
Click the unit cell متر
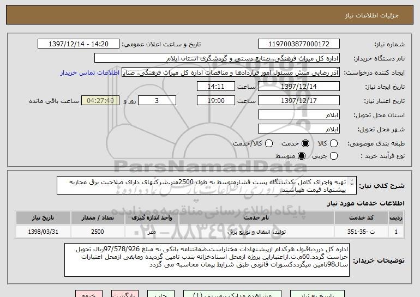(x=152, y=232)
